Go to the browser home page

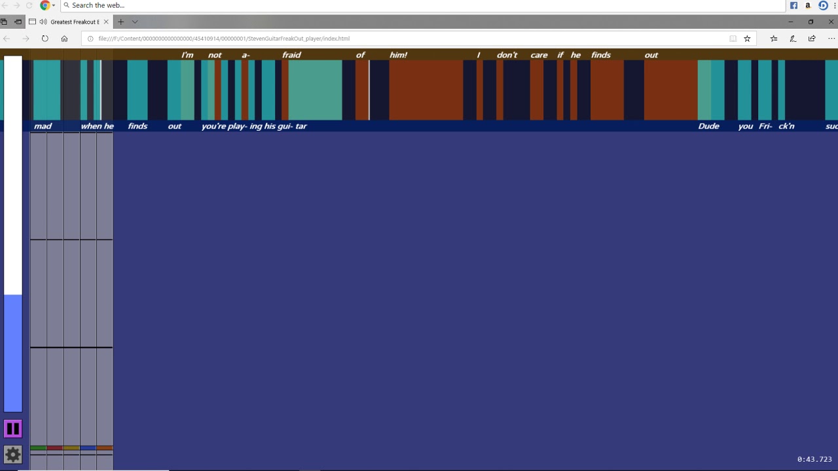tap(64, 39)
